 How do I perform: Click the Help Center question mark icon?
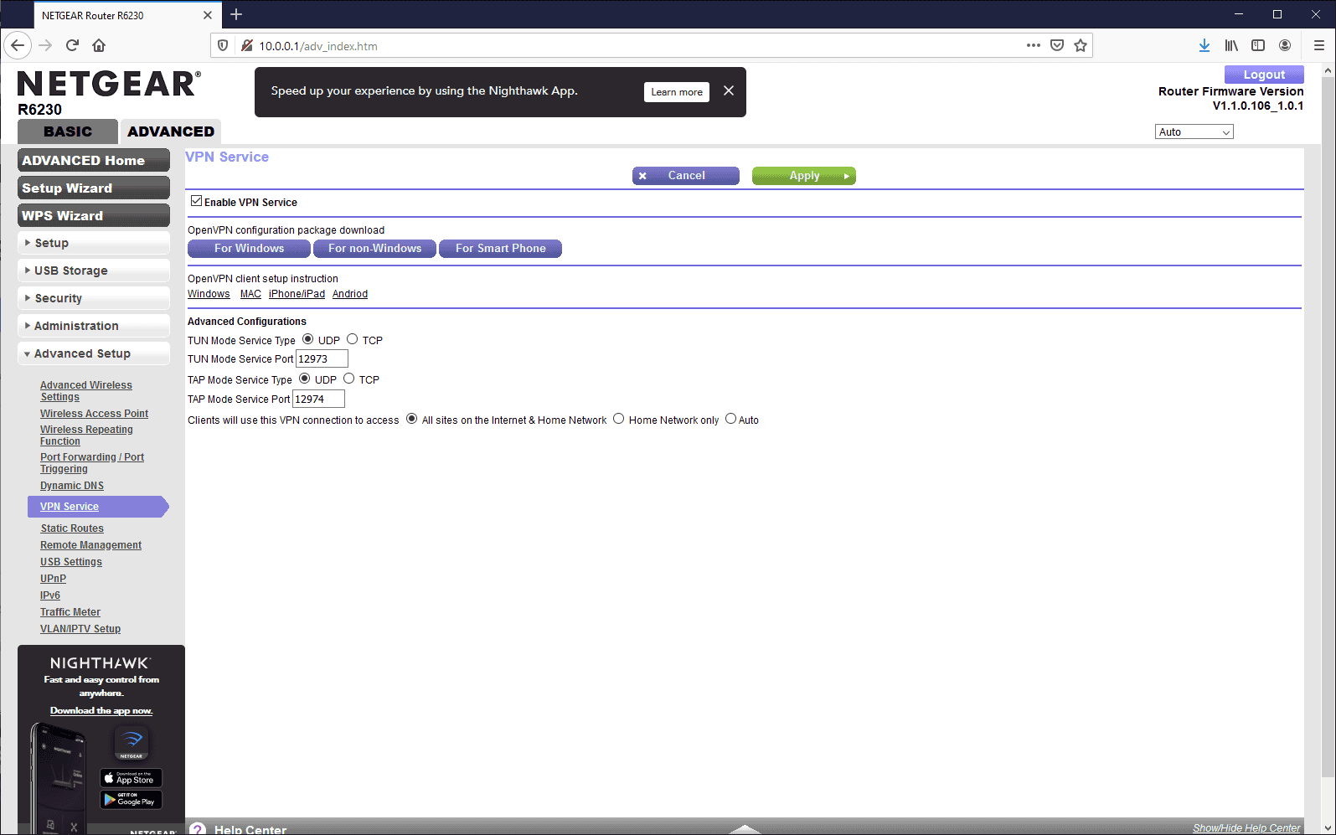coord(198,829)
